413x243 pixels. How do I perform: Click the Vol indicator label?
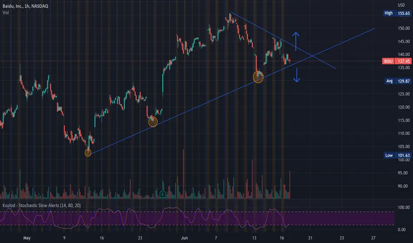click(x=5, y=12)
